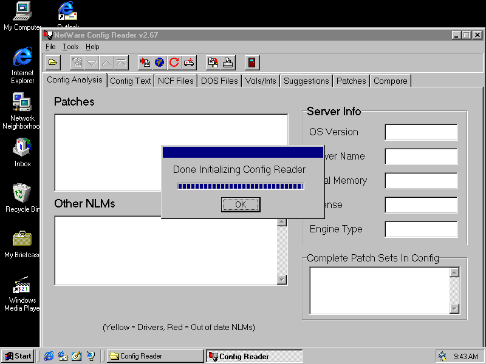This screenshot has height=364, width=486.
Task: Click the grayed grid document toolbar icon
Action: (77, 62)
